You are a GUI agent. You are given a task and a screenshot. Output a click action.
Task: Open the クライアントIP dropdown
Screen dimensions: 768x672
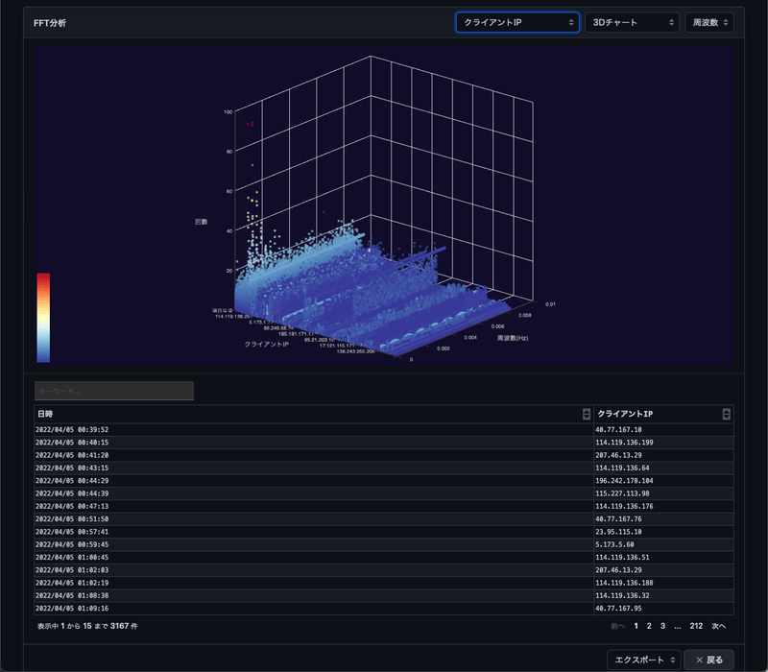pyautogui.click(x=516, y=22)
